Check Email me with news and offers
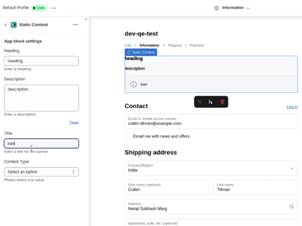The width and height of the screenshot is (302, 226). (x=128, y=136)
